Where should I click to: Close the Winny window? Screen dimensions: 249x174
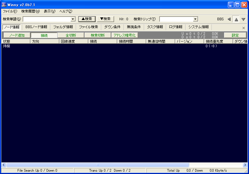tap(244, 5)
